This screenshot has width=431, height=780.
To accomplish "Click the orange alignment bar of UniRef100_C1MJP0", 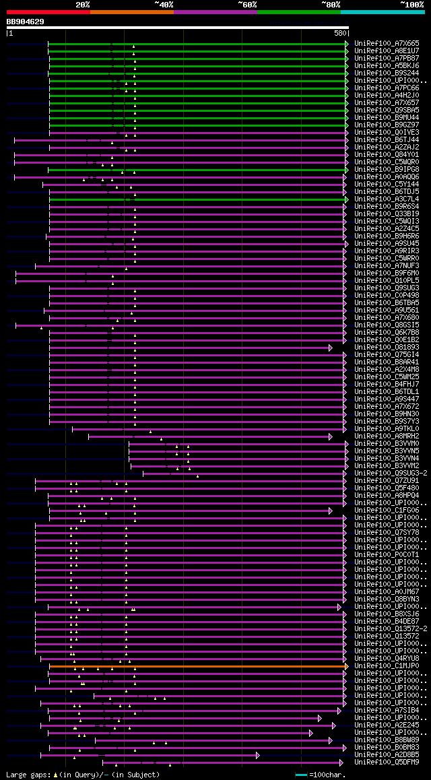I will point(199,666).
